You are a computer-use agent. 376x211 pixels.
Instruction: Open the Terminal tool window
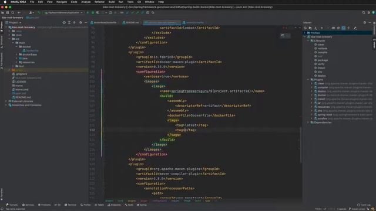tap(70, 205)
